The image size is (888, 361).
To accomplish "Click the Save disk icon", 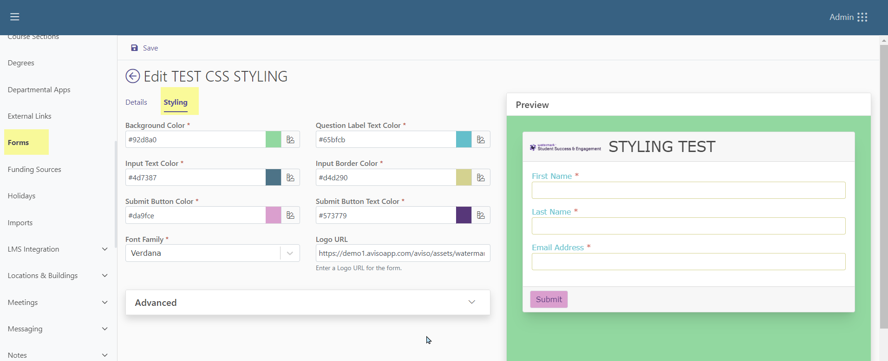I will [x=134, y=48].
